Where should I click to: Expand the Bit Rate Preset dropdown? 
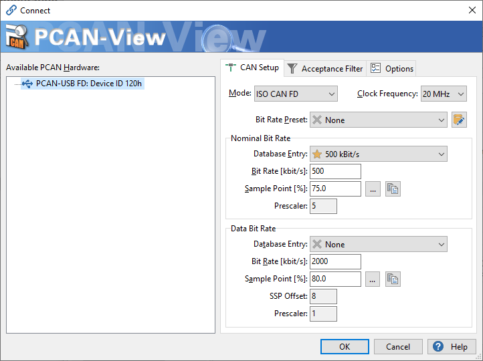tap(378, 120)
